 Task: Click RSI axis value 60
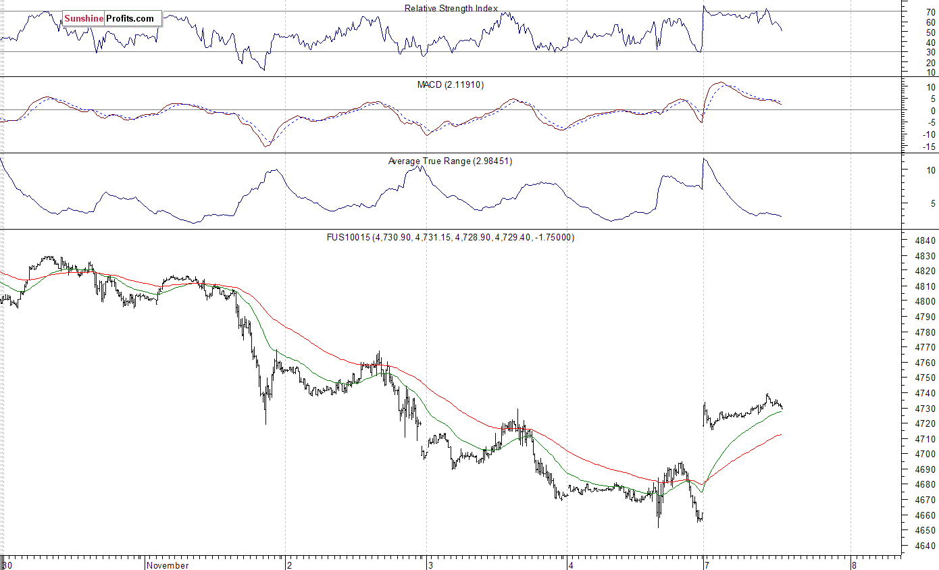tap(931, 22)
